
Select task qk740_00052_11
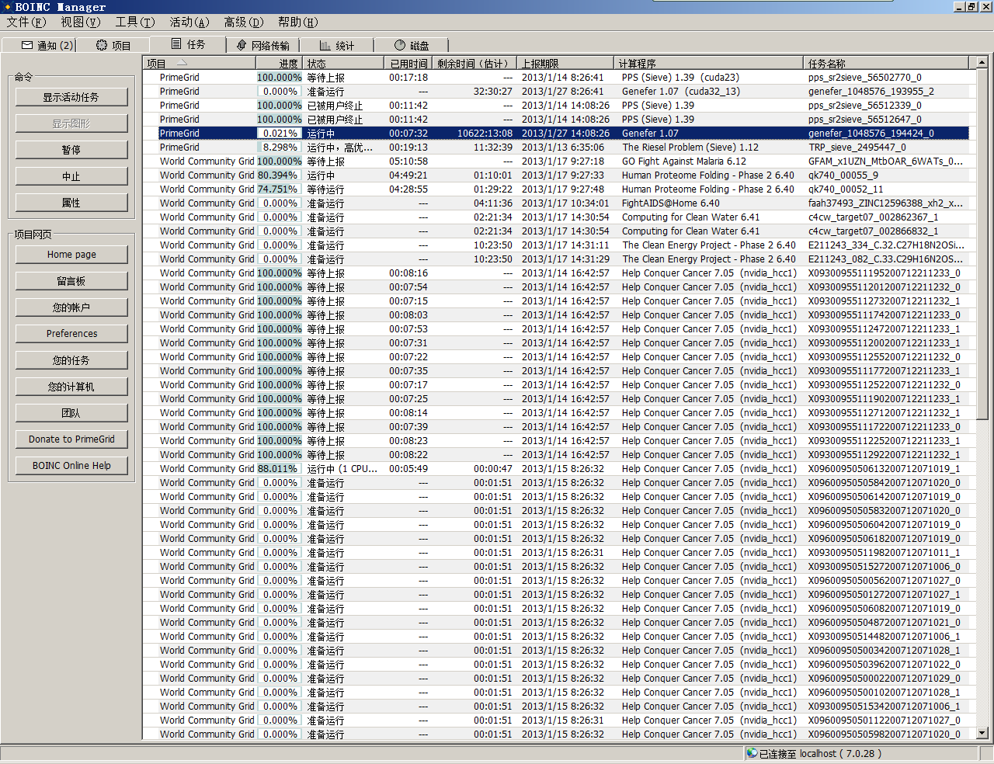tap(845, 189)
